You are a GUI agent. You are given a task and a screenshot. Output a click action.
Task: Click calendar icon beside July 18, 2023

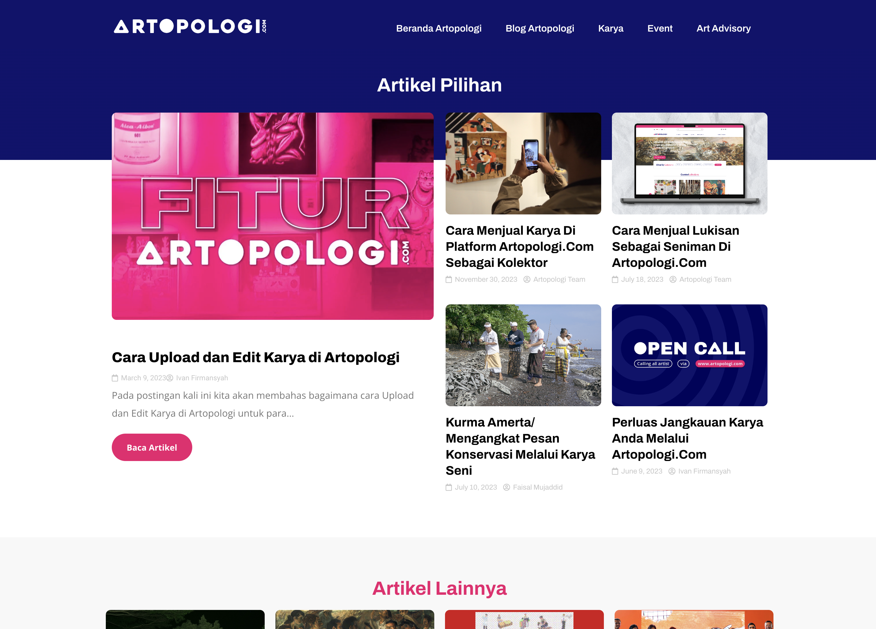coord(615,279)
